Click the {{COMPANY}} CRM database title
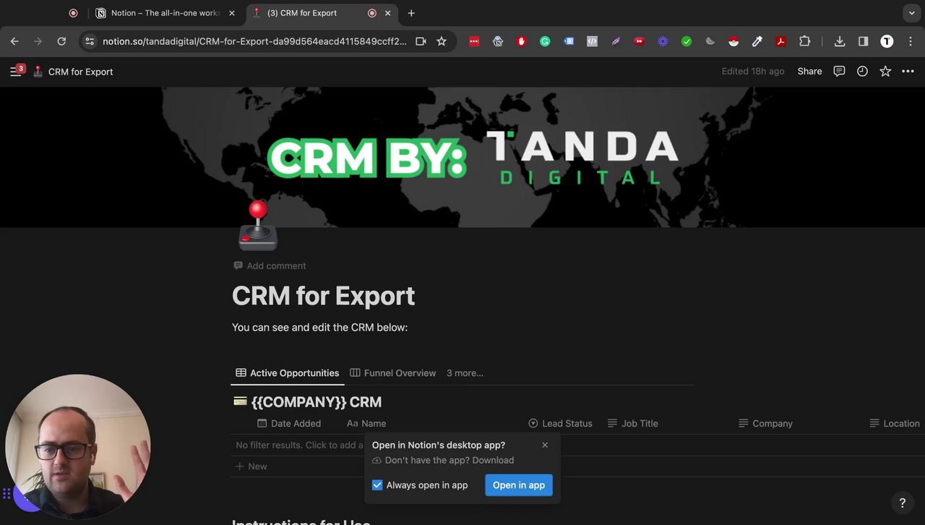 pos(316,402)
